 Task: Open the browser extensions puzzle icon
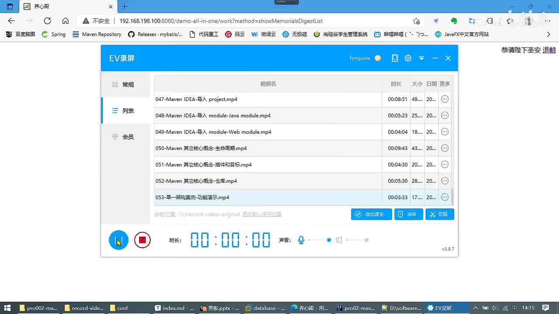[490, 21]
